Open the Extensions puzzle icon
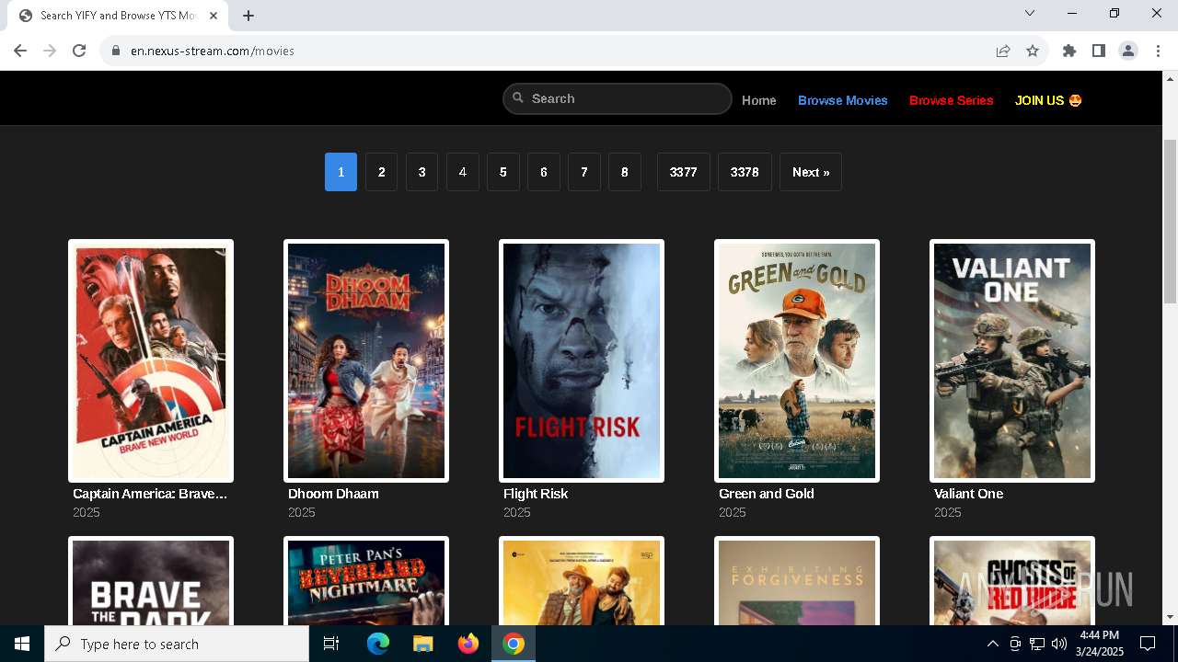 point(1069,51)
